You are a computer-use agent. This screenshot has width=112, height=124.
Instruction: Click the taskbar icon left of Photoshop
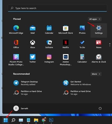[x=44, y=120]
